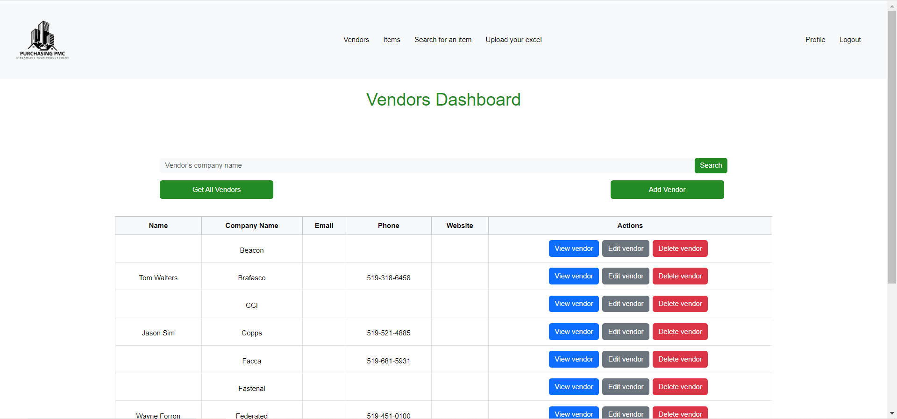The height and width of the screenshot is (419, 897).
Task: Go to the Items page
Action: 392,40
